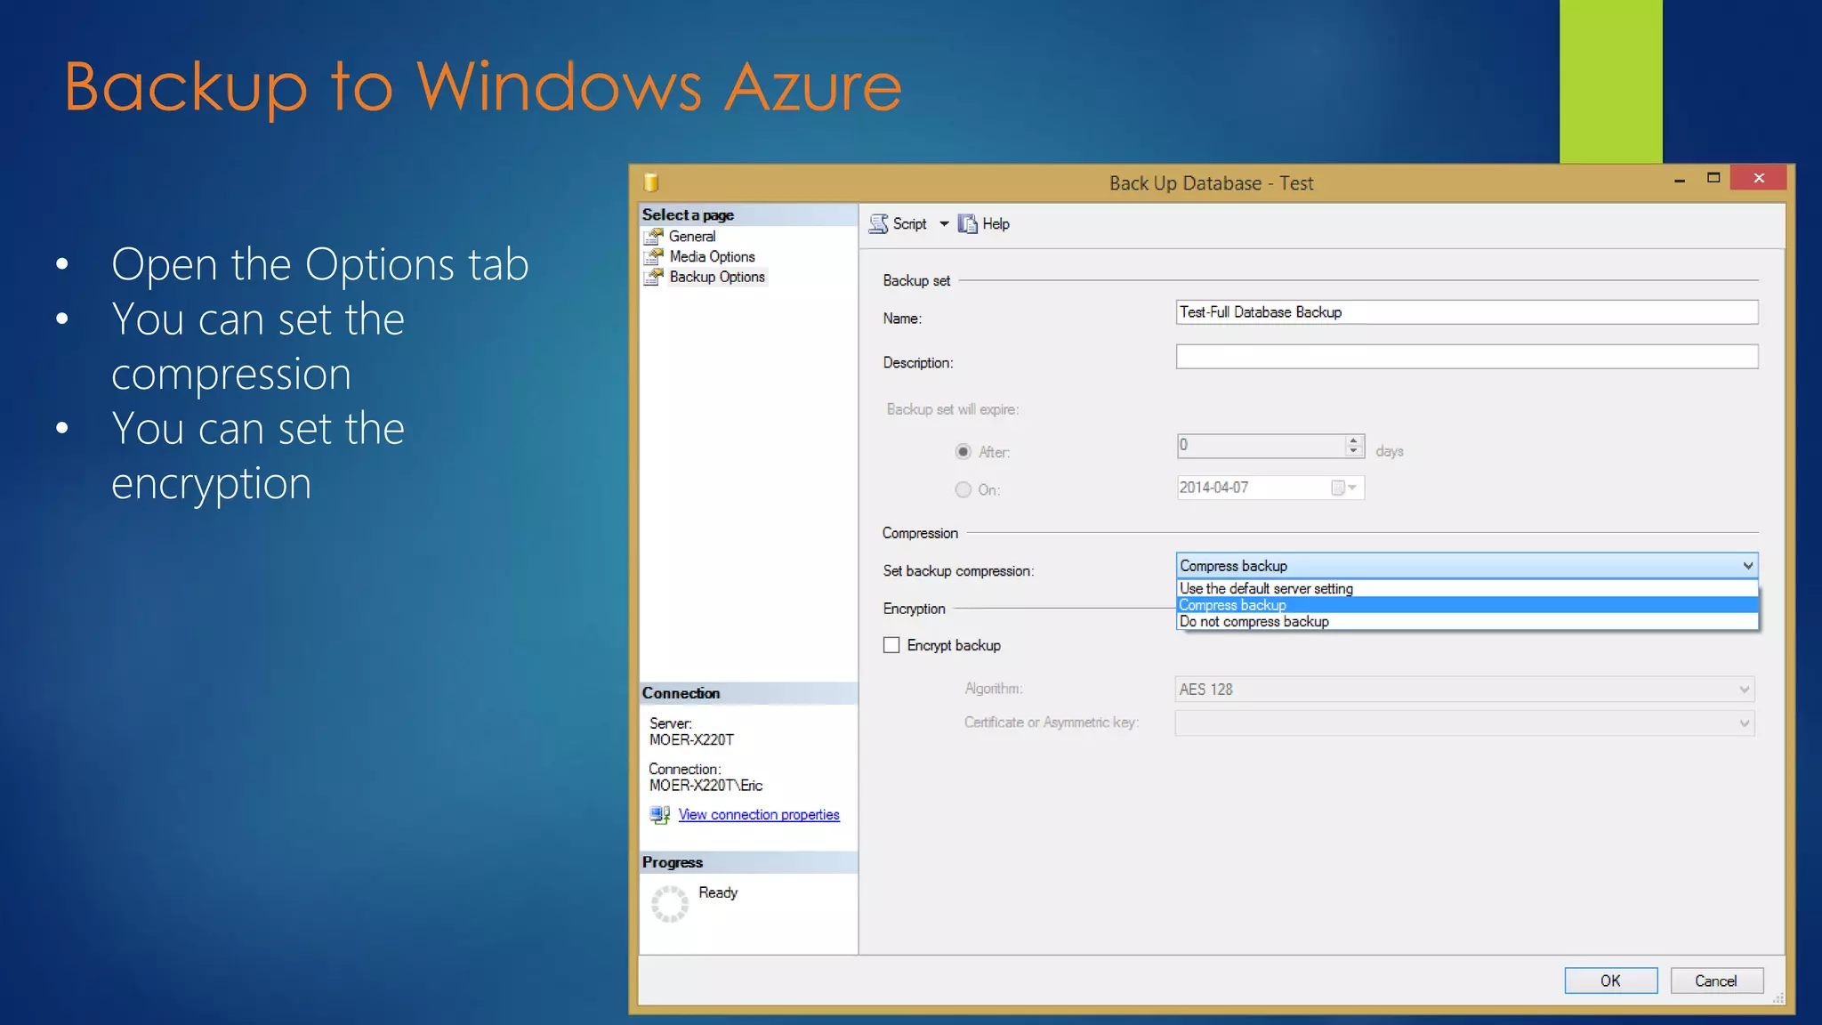Click the Ready status text
Image resolution: width=1822 pixels, height=1025 pixels.
tap(718, 892)
